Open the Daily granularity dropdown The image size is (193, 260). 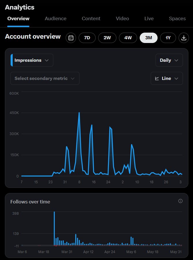click(x=169, y=60)
